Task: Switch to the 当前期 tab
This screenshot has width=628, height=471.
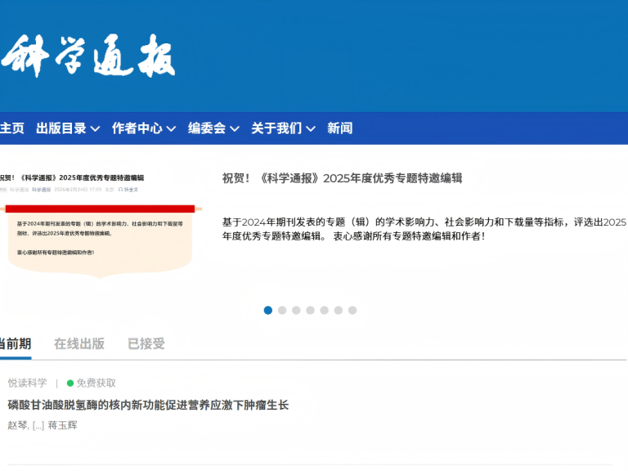Action: (x=16, y=343)
